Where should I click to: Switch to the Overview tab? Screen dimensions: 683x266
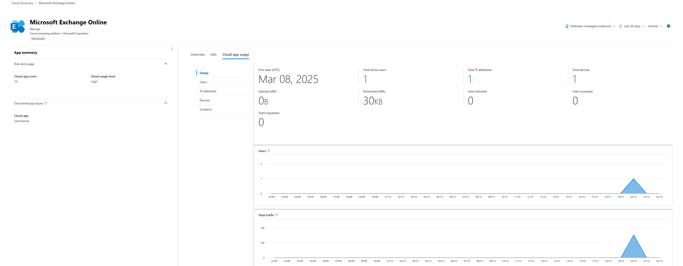(x=197, y=55)
